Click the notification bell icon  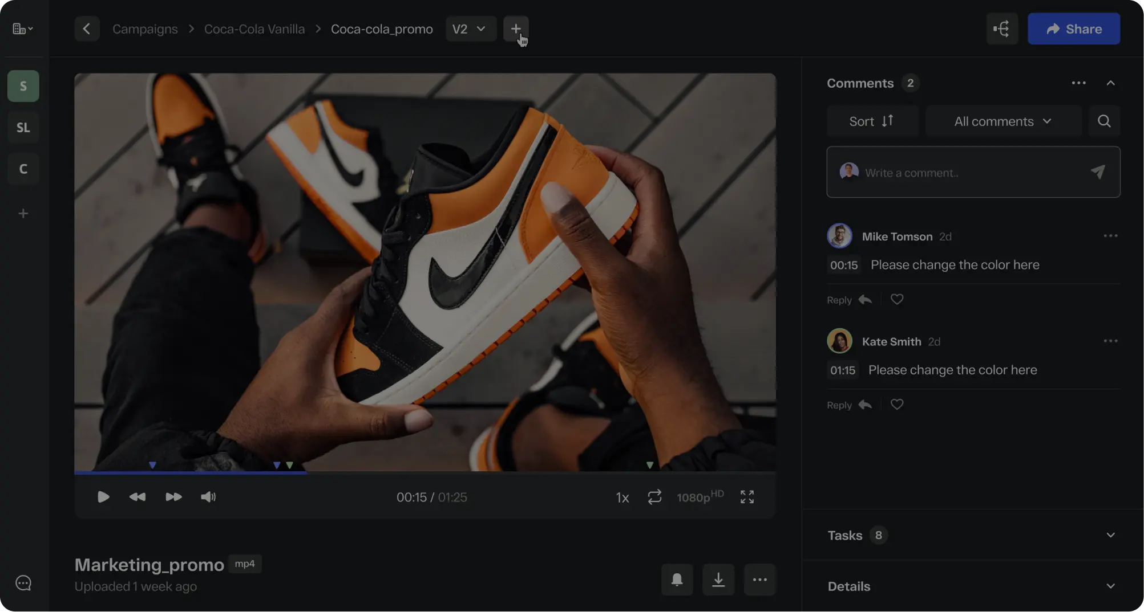tap(677, 580)
